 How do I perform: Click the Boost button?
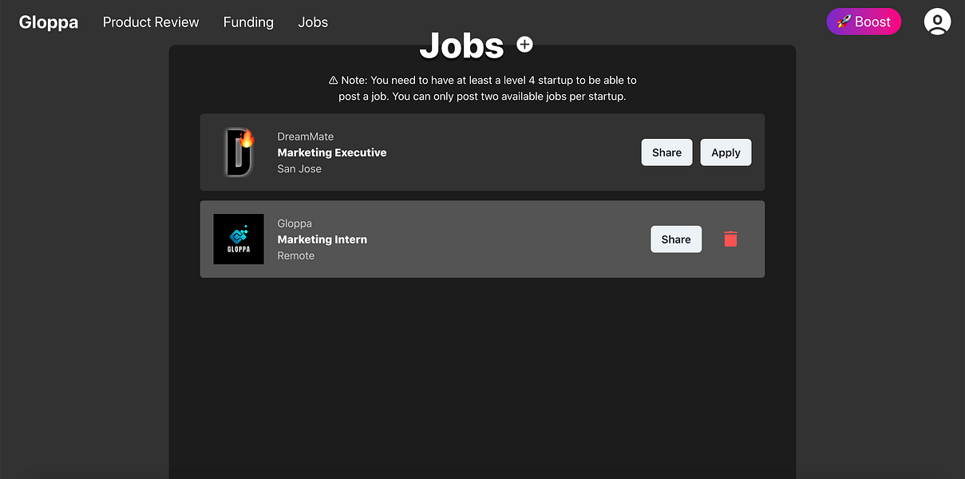pyautogui.click(x=864, y=22)
